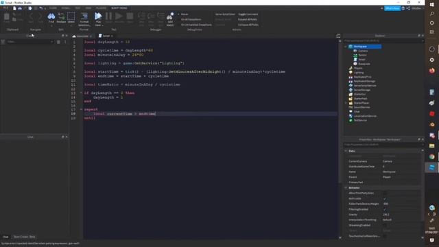Open the Output filter dropdown

[x=52, y=42]
